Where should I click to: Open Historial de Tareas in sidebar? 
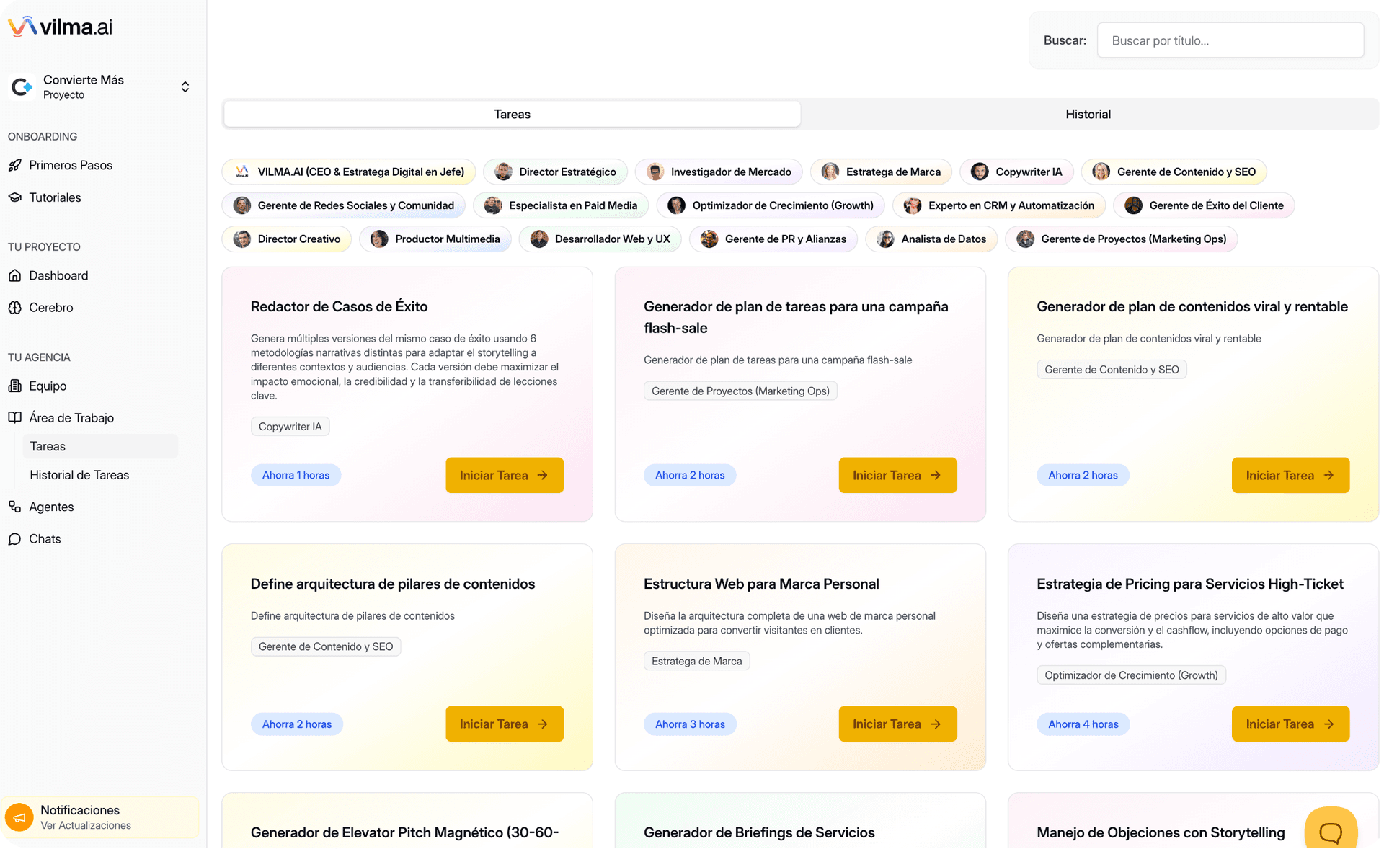pyautogui.click(x=79, y=475)
